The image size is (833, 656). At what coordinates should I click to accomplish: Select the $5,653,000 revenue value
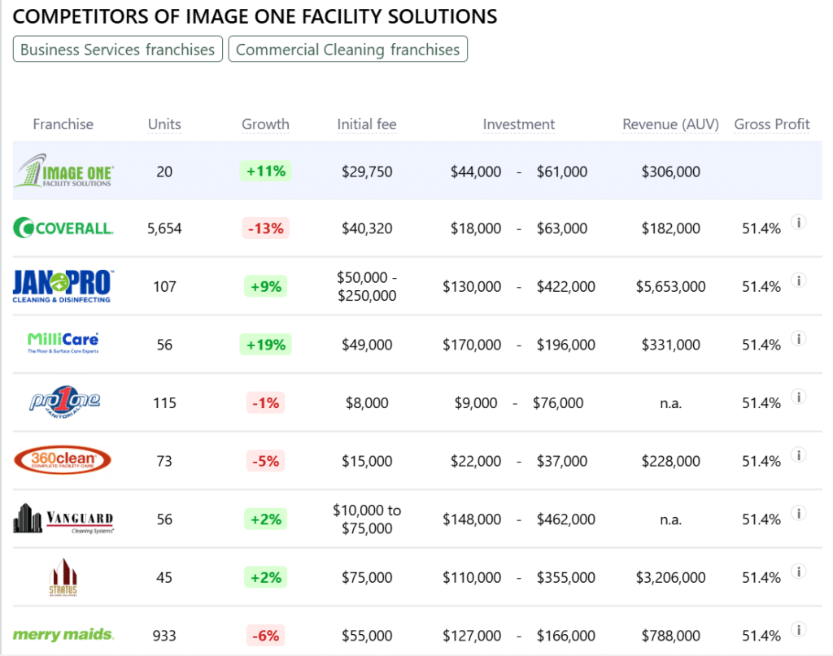pos(670,287)
